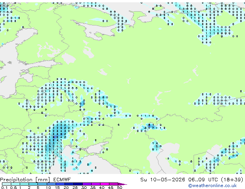Click the legend scale label '45'
This screenshot has width=245, height=189.
(111, 187)
